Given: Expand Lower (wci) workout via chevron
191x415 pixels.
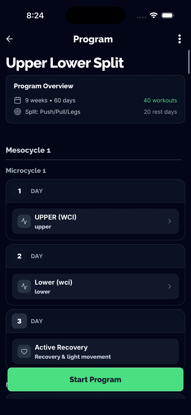Looking at the screenshot, I should [170, 286].
